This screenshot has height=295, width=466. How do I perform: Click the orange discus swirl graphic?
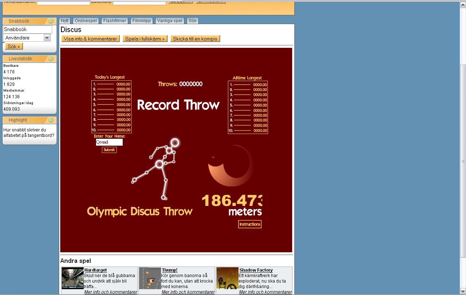(231, 165)
